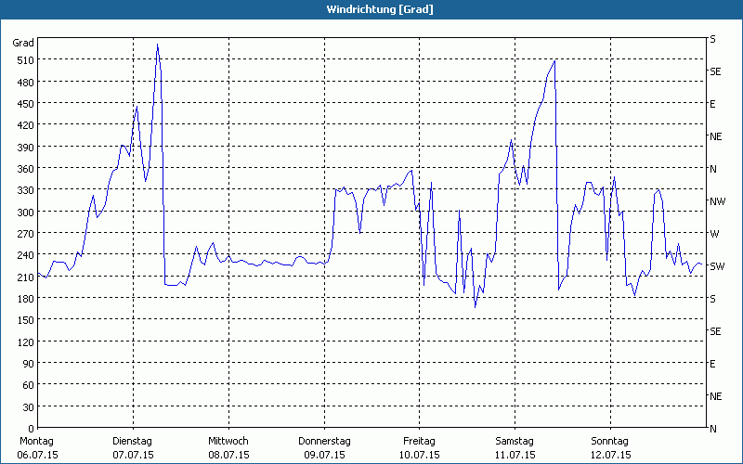
Task: Select the date 09.07.15
Action: (324, 455)
